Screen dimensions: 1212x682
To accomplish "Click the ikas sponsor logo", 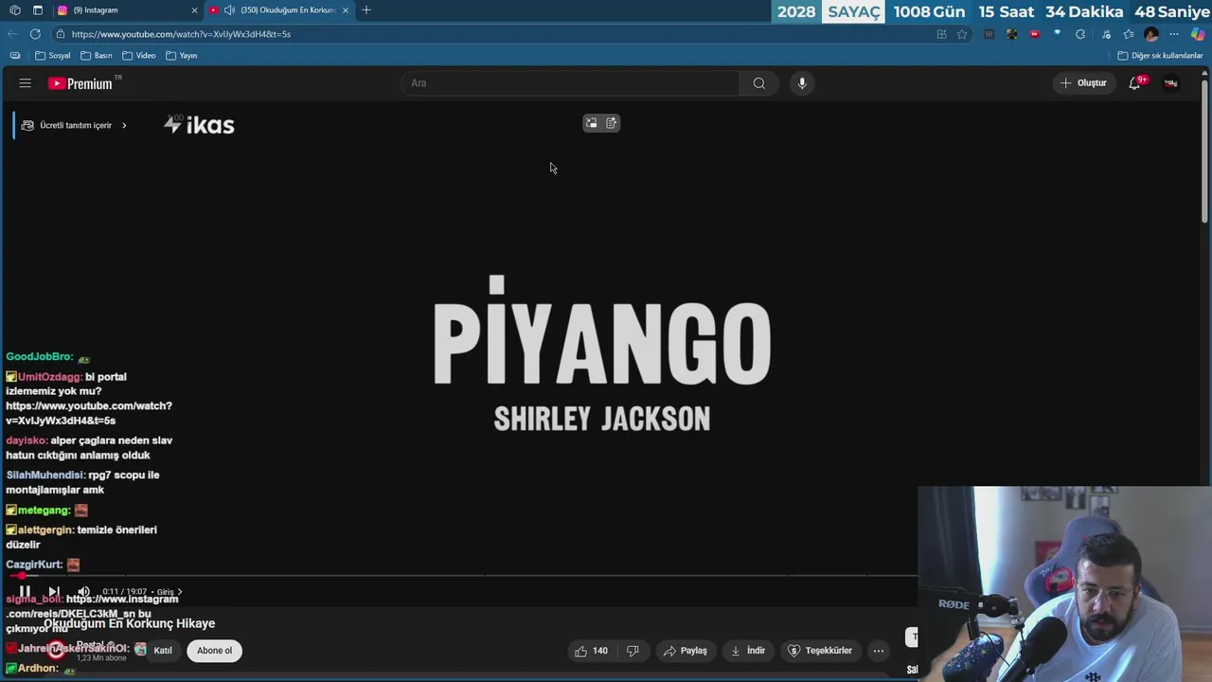I will [199, 125].
